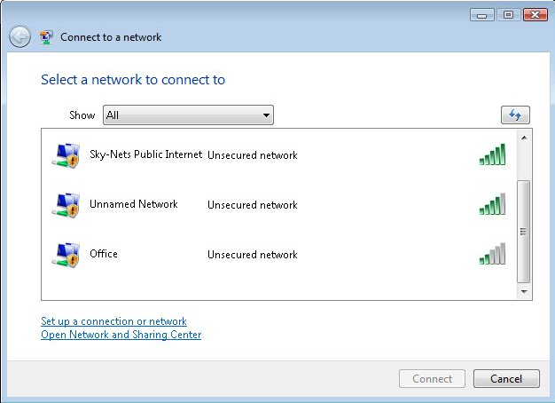Click the network list scrollbar thumb
555x403 pixels.
[523, 231]
